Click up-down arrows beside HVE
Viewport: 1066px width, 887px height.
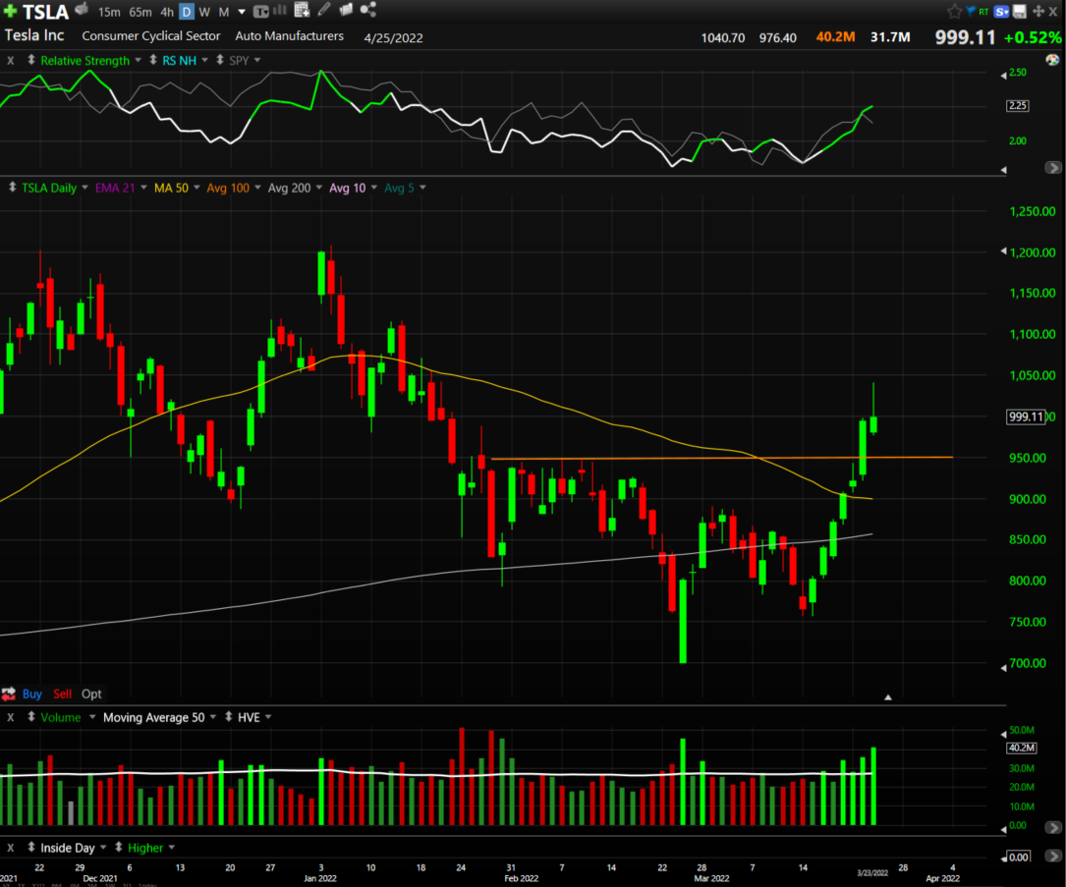pyautogui.click(x=228, y=716)
